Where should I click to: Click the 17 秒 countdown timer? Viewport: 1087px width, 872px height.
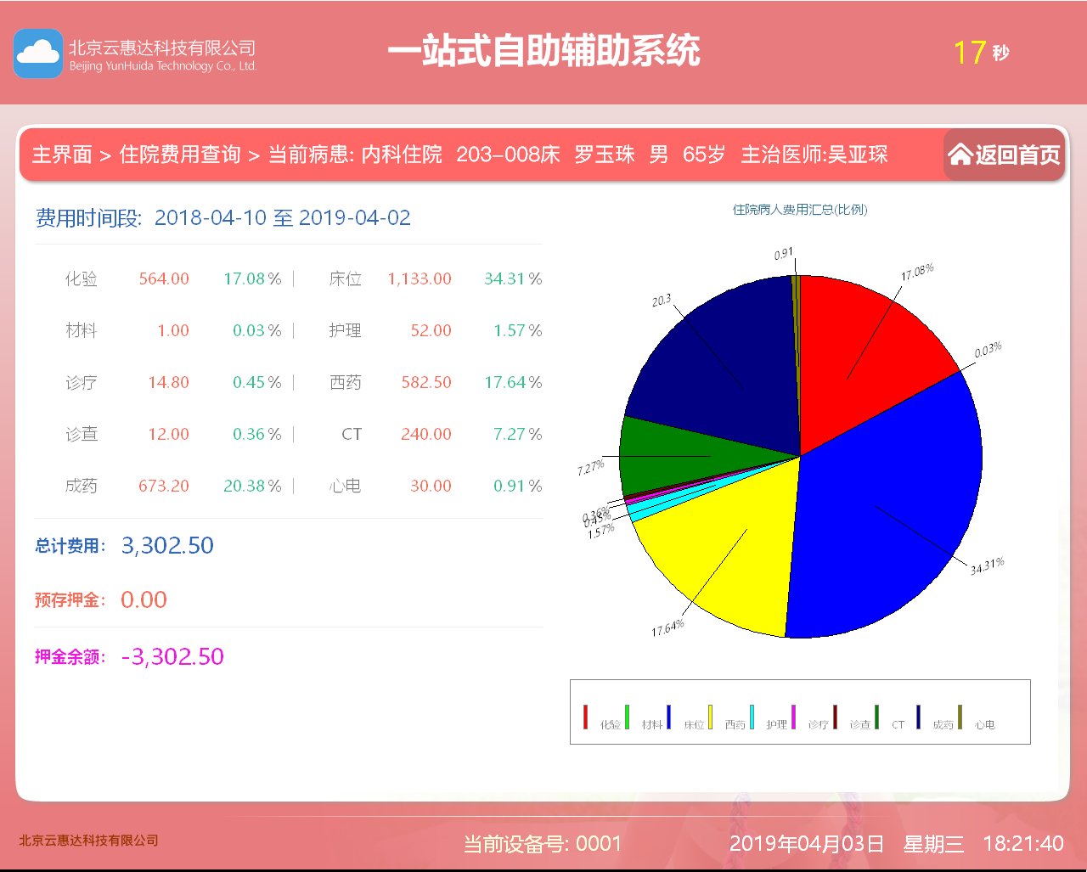coord(982,53)
